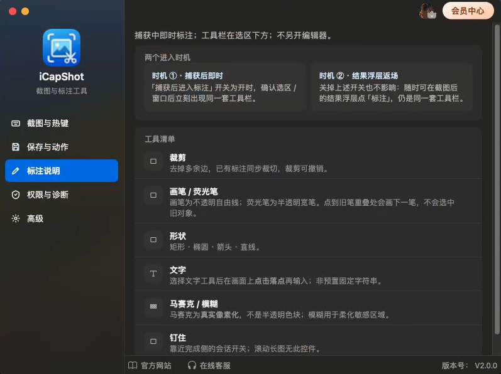Select the 标注说明 sidebar item
This screenshot has height=374, width=501.
coord(62,171)
